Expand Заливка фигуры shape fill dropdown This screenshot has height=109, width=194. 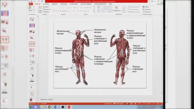(x=134, y=7)
